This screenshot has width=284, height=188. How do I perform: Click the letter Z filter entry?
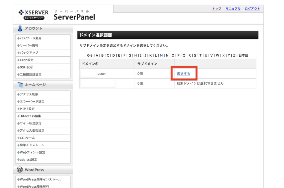(x=234, y=56)
